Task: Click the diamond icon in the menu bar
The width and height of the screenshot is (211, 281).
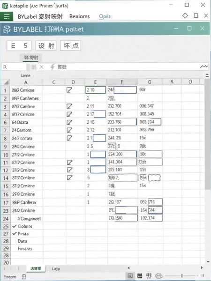Action: pos(185,16)
